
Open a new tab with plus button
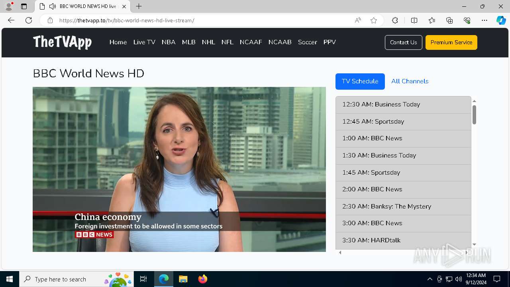click(x=139, y=6)
